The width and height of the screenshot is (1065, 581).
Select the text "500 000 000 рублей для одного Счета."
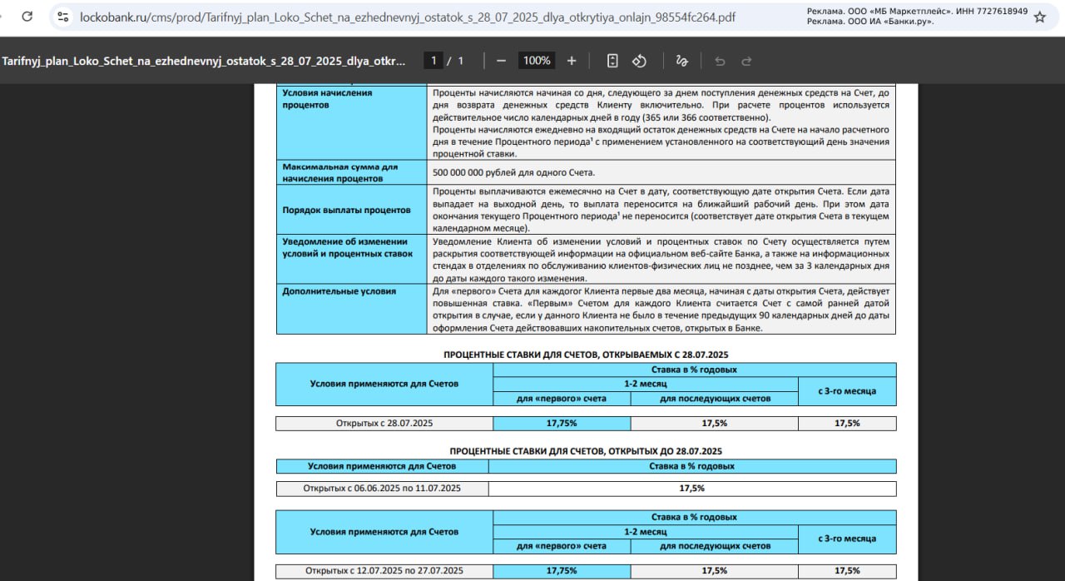[x=514, y=172]
